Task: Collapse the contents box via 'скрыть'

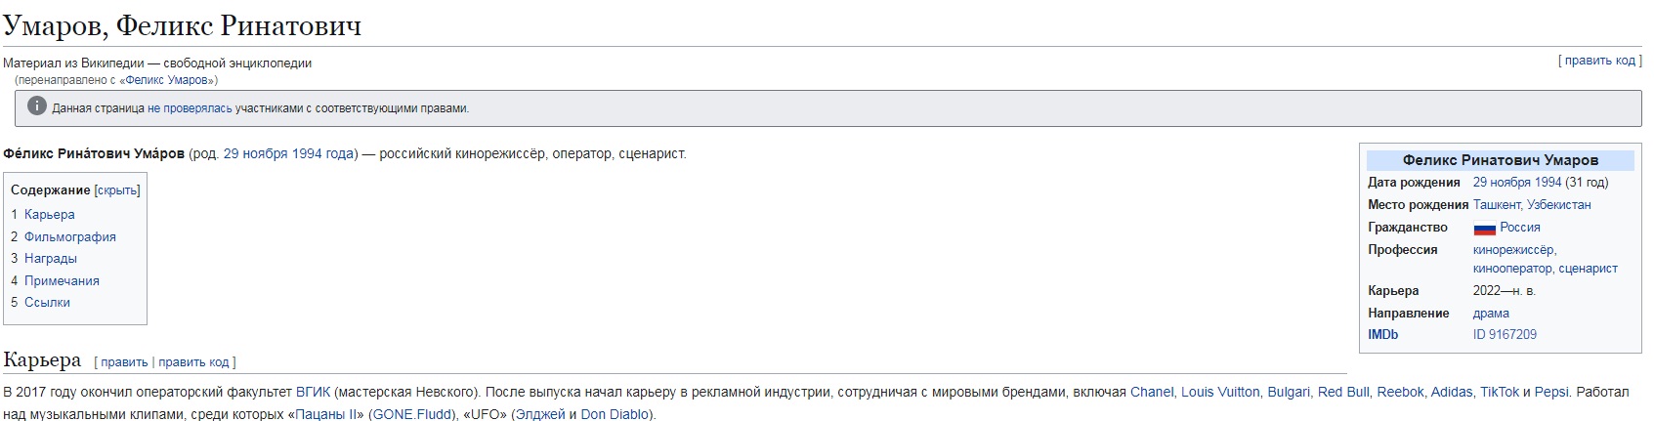Action: pyautogui.click(x=117, y=190)
